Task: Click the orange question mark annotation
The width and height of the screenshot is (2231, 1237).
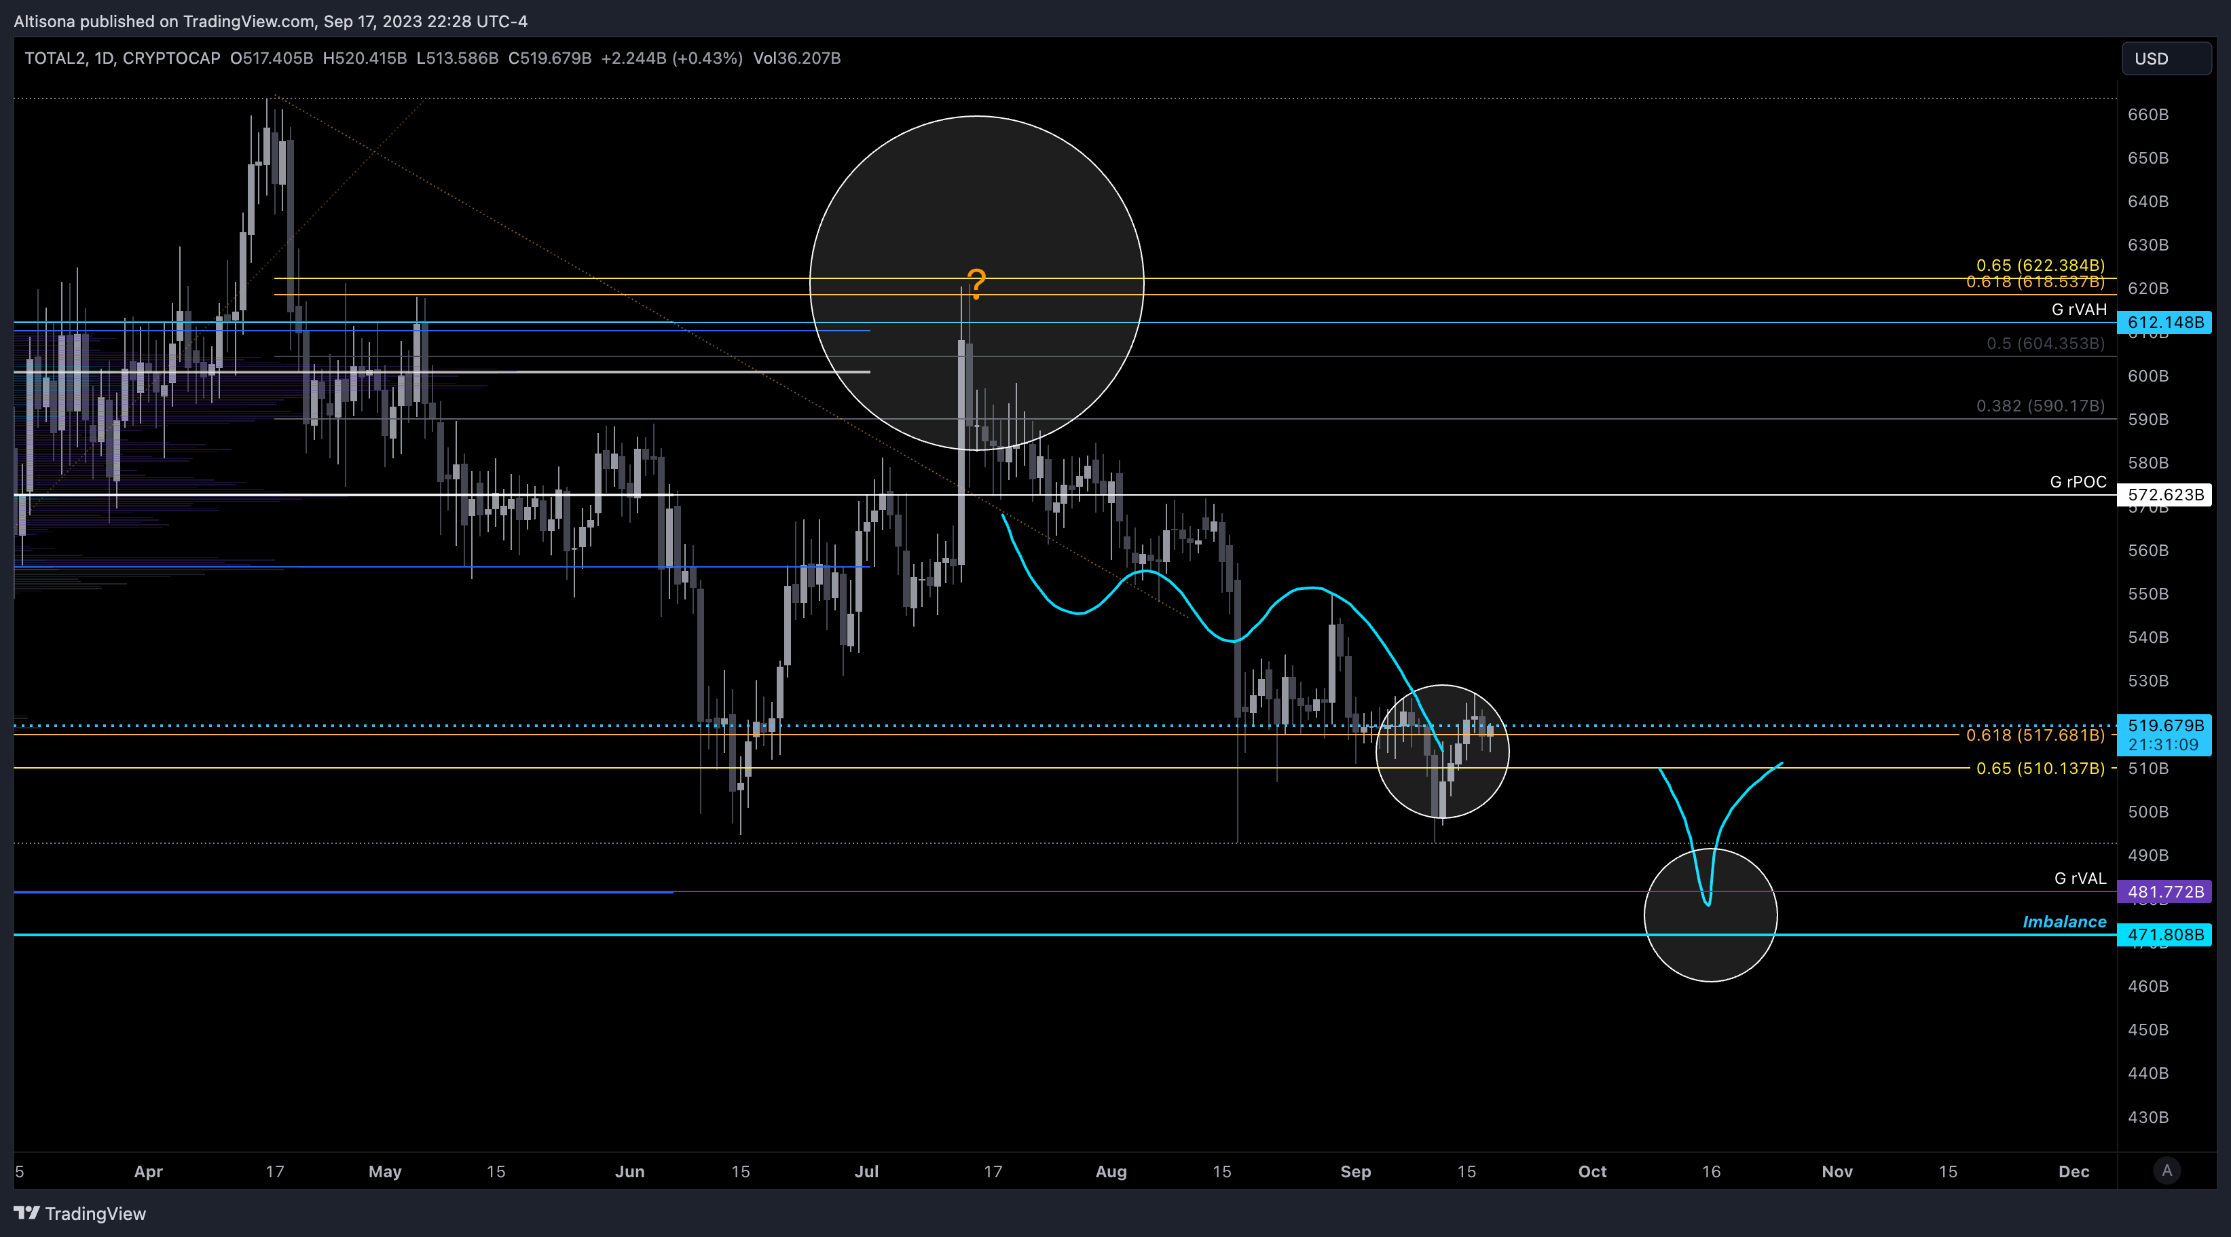Action: [x=977, y=283]
